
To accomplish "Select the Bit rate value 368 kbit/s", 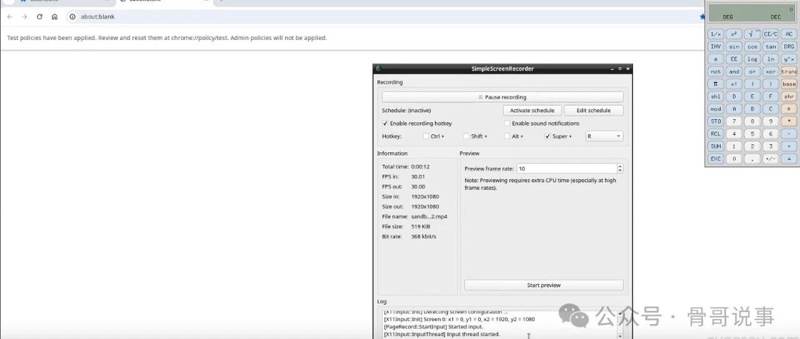I will click(x=423, y=237).
